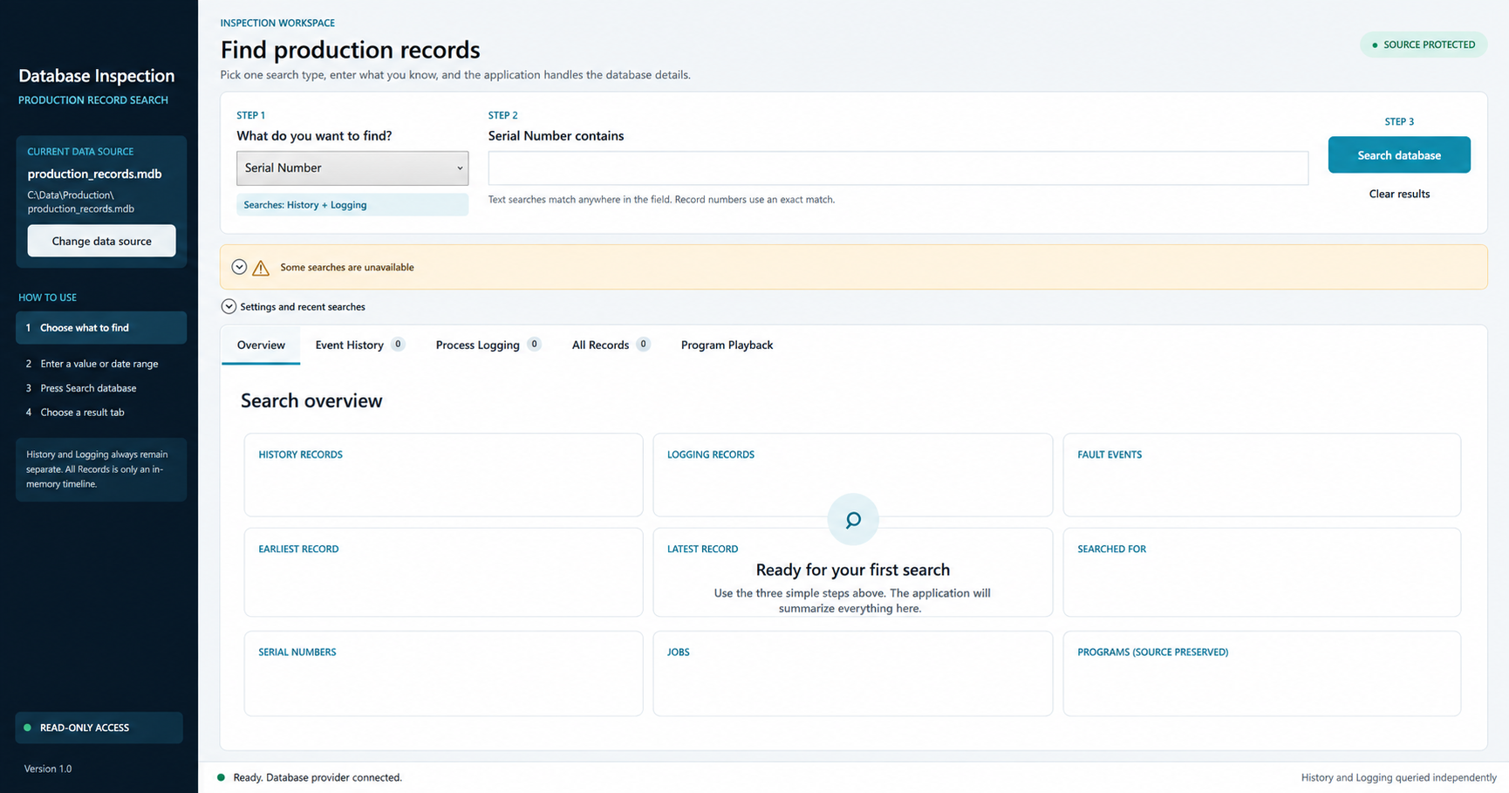The width and height of the screenshot is (1509, 793).
Task: Click the Search overview heading
Action: pos(311,400)
